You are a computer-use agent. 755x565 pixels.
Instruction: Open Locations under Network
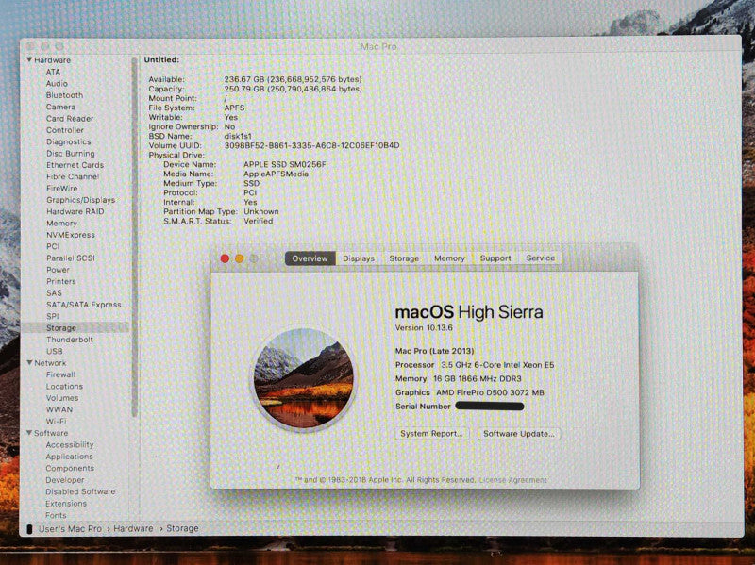coord(64,386)
